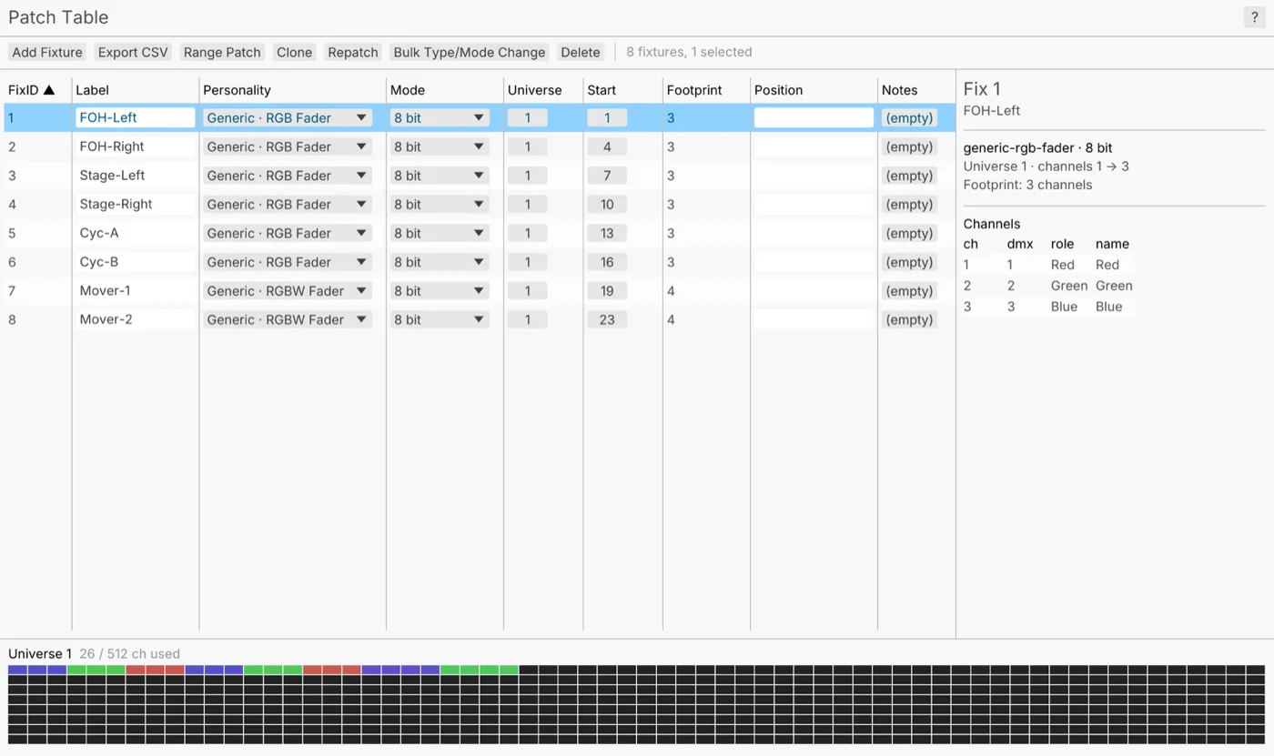Edit the FOH-Left label field
The height and width of the screenshot is (756, 1274).
[136, 117]
